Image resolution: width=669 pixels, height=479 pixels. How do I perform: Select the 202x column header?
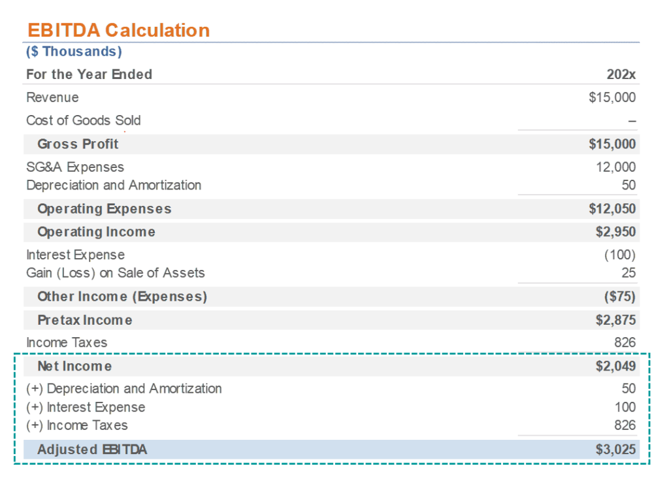(x=621, y=74)
